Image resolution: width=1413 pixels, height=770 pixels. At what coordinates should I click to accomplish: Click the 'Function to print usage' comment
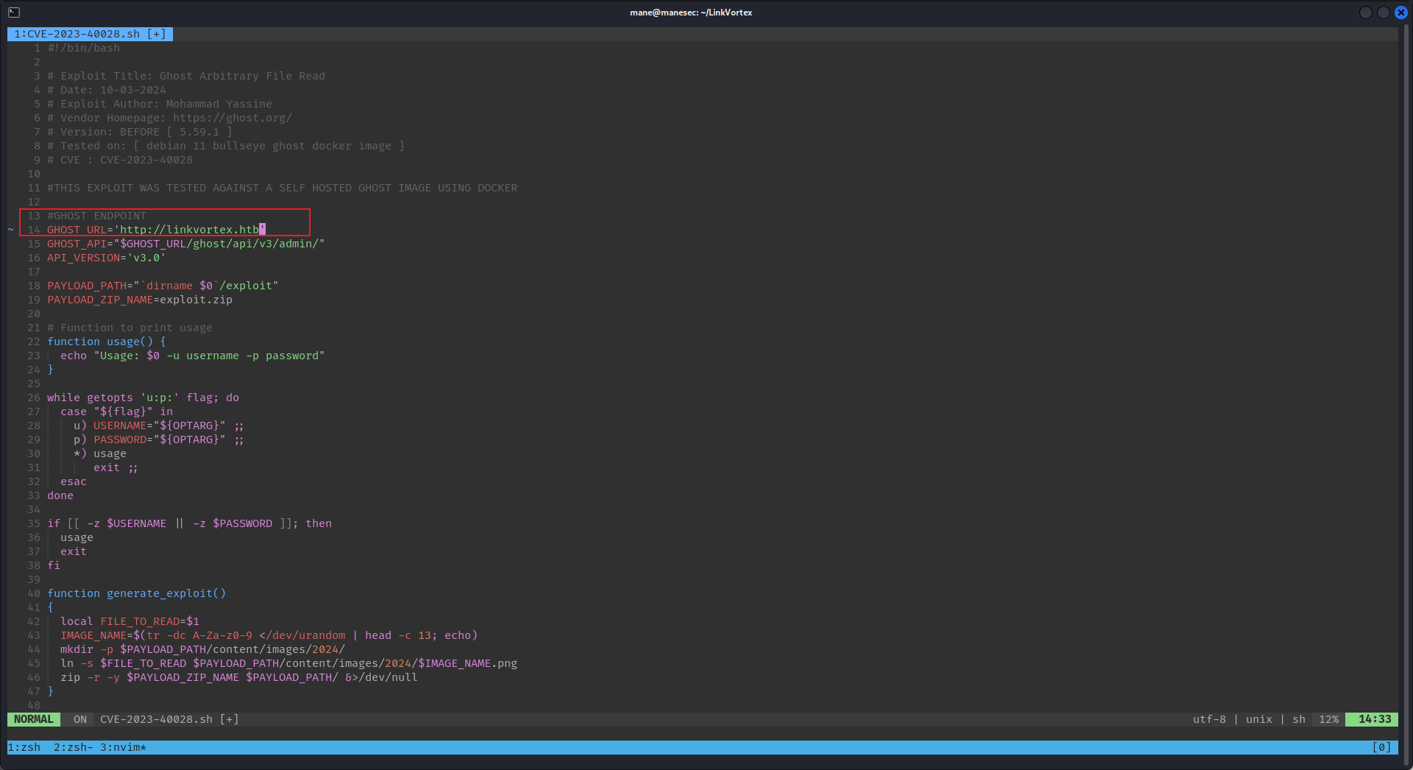130,328
